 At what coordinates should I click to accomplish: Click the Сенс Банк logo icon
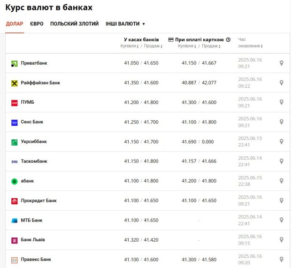pos(15,123)
